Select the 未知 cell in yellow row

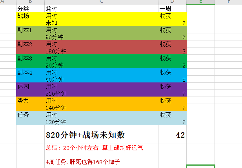click(101, 23)
